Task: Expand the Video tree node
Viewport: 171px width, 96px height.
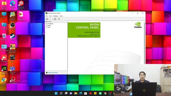Action: pos(46,27)
